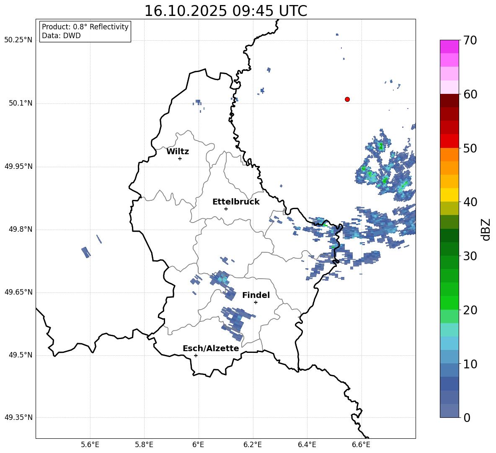This screenshot has height=453, width=496.
Task: Click the colorbar tick label 70
Action: click(470, 41)
